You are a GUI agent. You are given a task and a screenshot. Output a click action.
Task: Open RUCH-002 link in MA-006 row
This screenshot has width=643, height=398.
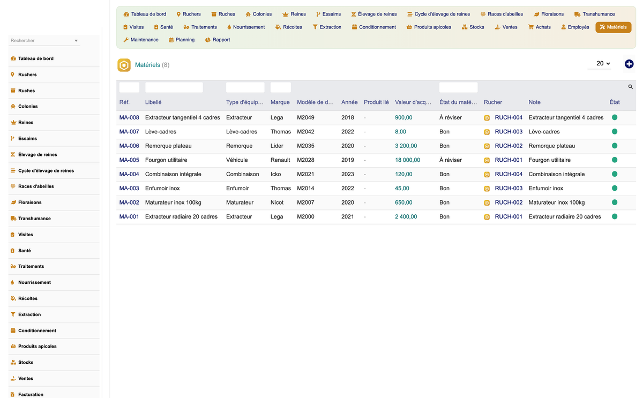509,146
